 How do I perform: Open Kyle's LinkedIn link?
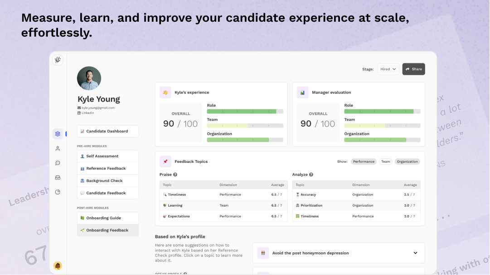(88, 113)
